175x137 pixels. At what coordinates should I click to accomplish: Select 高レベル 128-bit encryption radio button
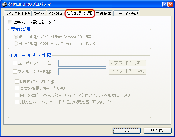point(16,43)
